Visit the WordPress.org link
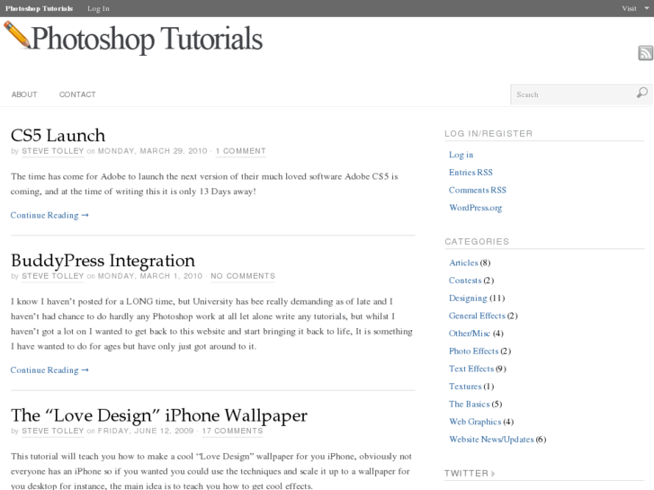This screenshot has width=654, height=490. point(476,208)
